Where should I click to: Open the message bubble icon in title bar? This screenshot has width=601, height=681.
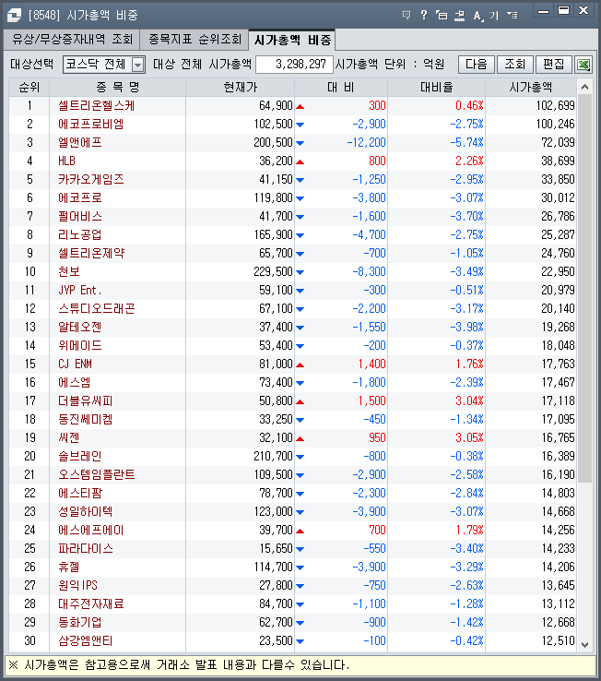coord(407,15)
